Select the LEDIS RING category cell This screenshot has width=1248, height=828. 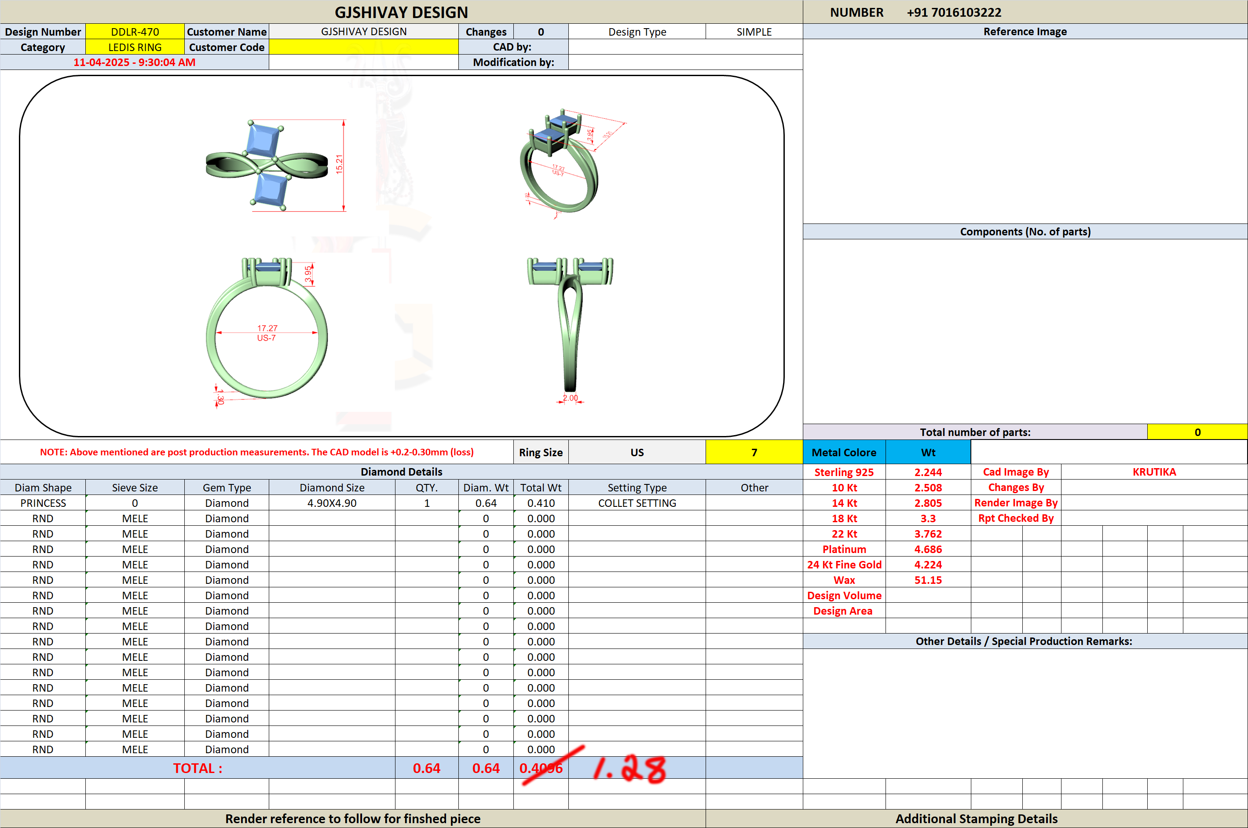coord(135,47)
